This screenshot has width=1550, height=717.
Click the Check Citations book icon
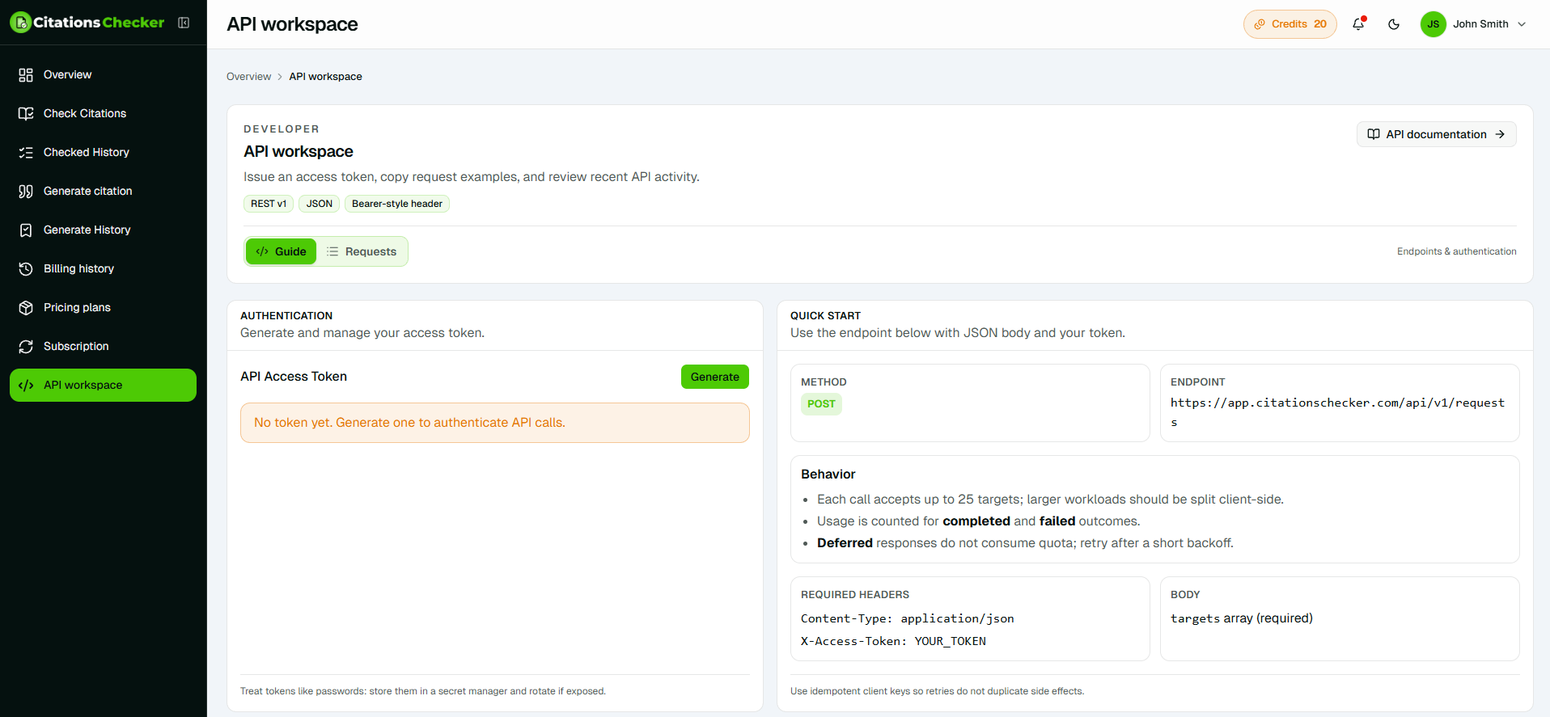(x=26, y=114)
